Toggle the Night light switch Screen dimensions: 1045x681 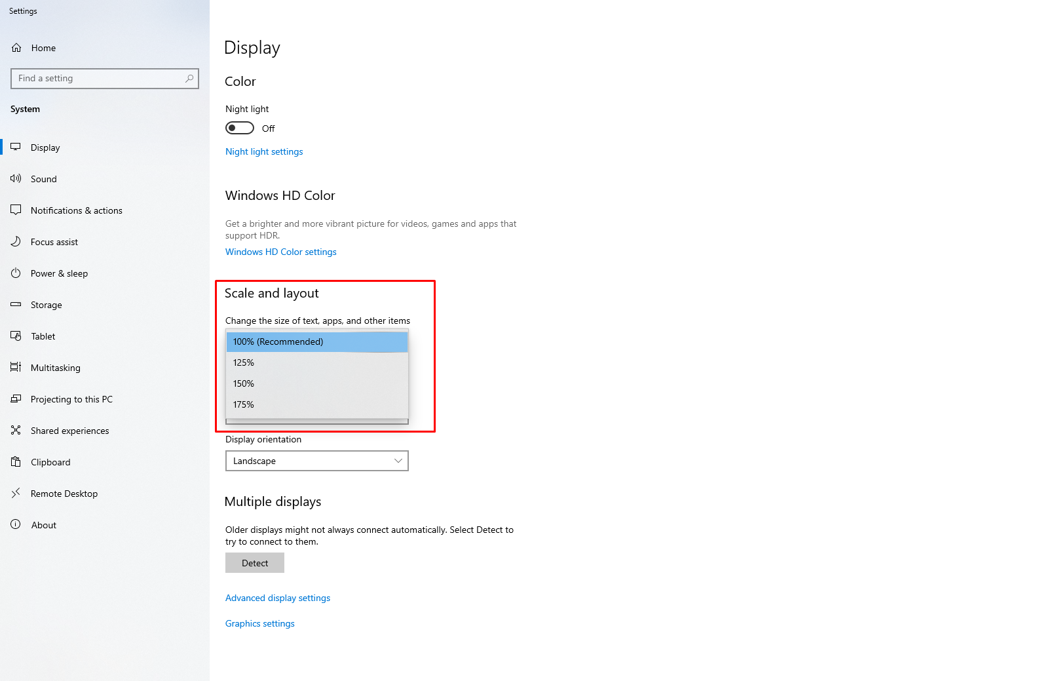(240, 128)
